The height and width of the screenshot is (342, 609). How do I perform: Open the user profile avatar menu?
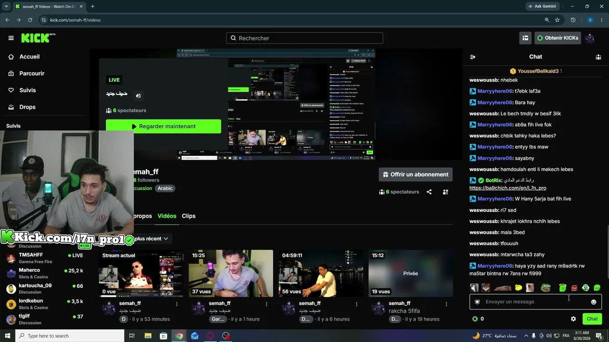pos(590,38)
